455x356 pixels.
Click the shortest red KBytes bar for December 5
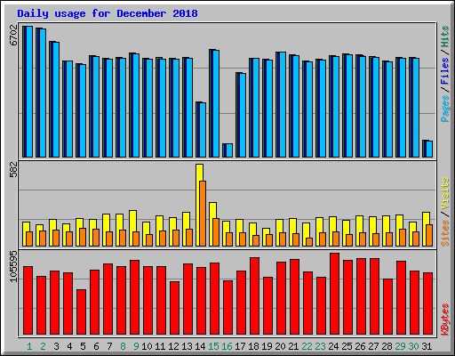[x=81, y=311]
